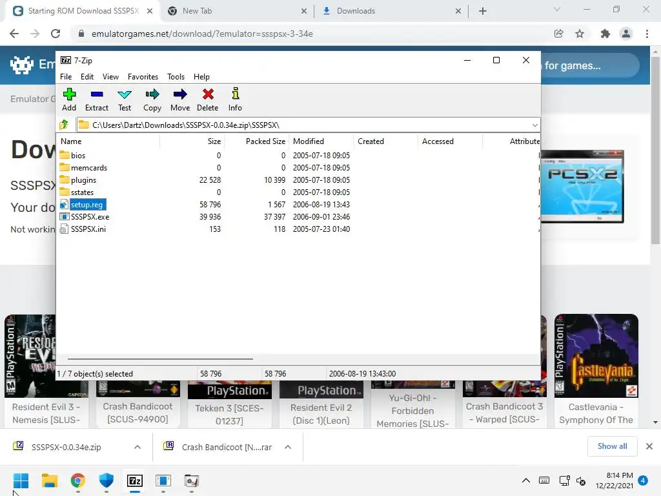Click the 7-Zip taskbar icon
Viewport: 661px width, 496px height.
(x=135, y=480)
